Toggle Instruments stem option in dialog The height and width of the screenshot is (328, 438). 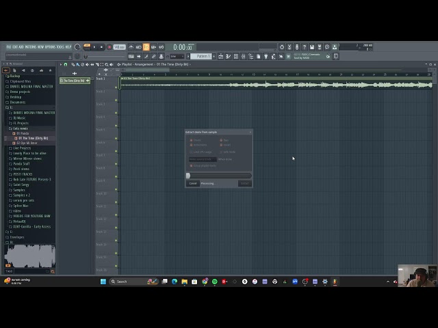[198, 145]
